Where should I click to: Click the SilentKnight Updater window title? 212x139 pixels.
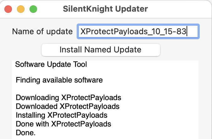point(105,9)
